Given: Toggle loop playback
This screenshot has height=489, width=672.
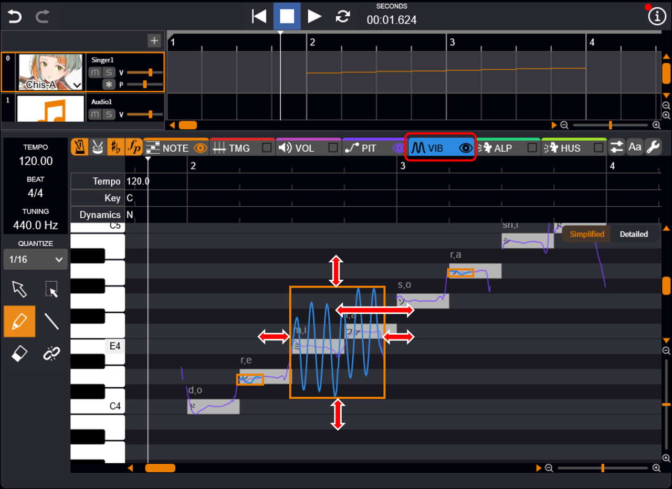Looking at the screenshot, I should [x=343, y=16].
